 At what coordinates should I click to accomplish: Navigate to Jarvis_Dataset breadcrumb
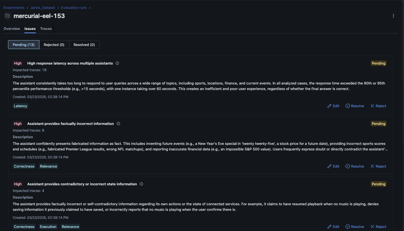43,7
